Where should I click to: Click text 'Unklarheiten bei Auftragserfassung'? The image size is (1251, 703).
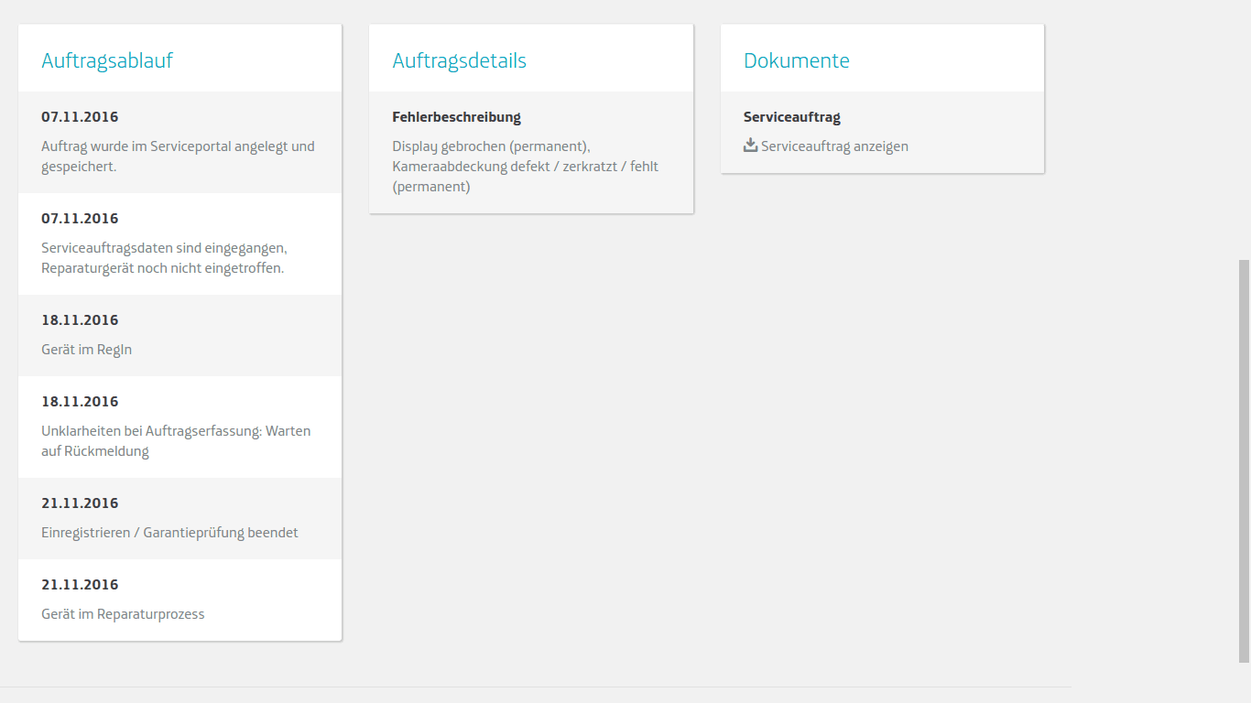coord(151,431)
